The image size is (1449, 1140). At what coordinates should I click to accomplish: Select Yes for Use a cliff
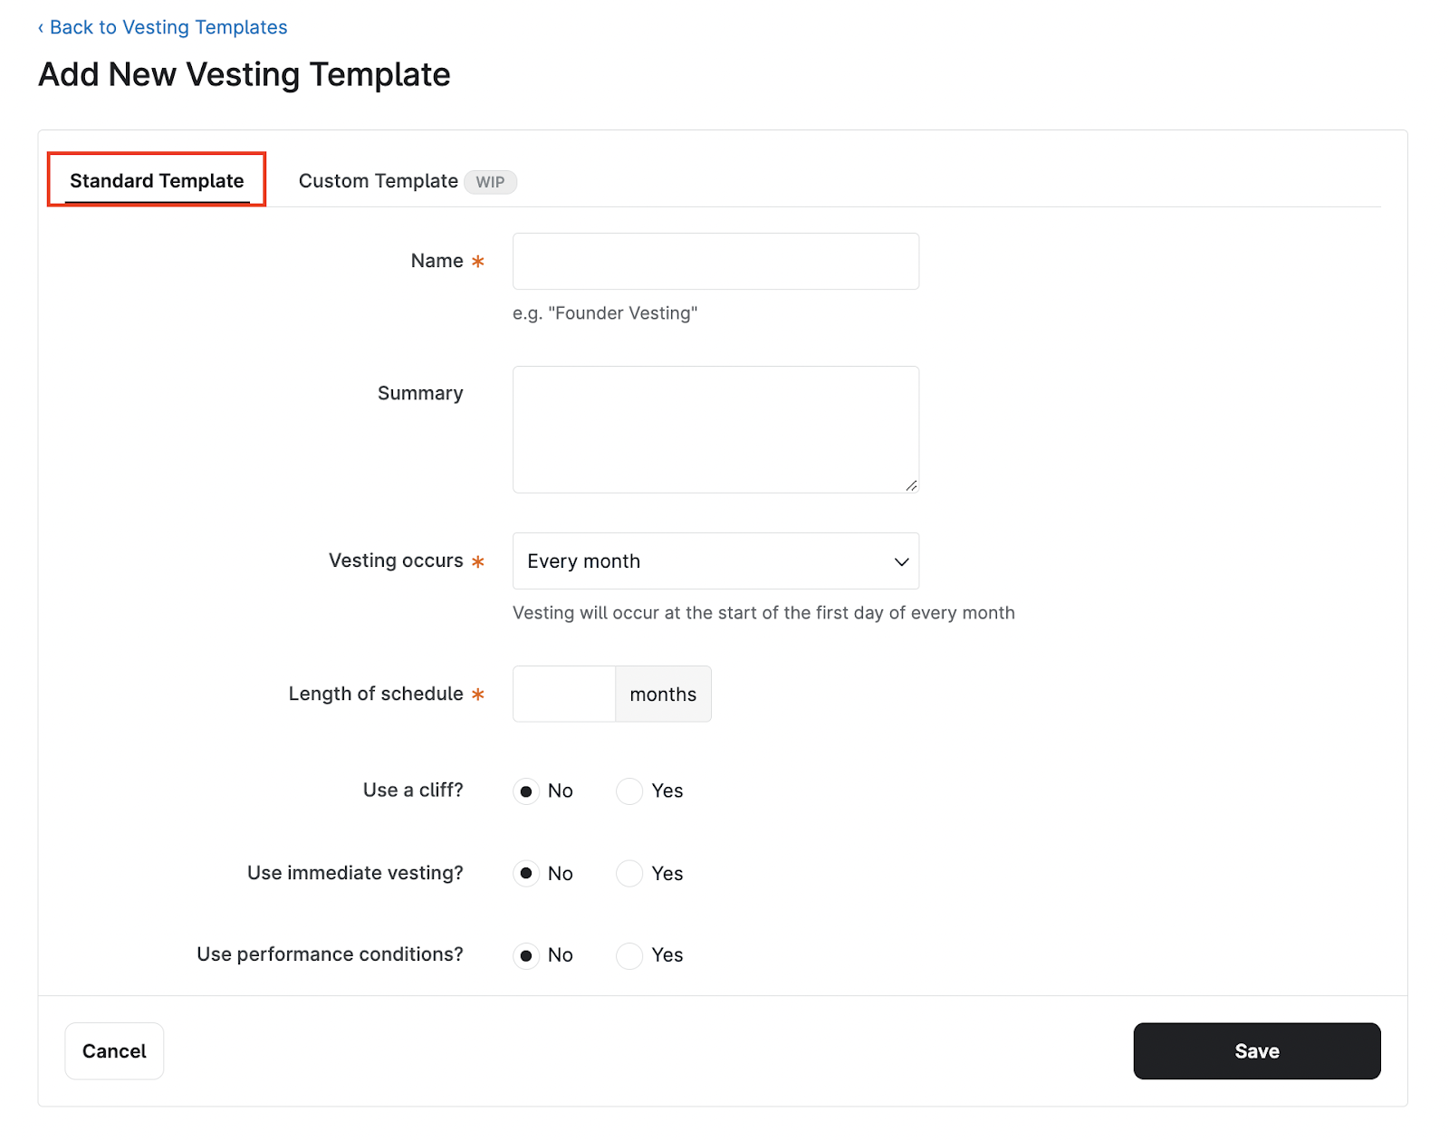(629, 791)
